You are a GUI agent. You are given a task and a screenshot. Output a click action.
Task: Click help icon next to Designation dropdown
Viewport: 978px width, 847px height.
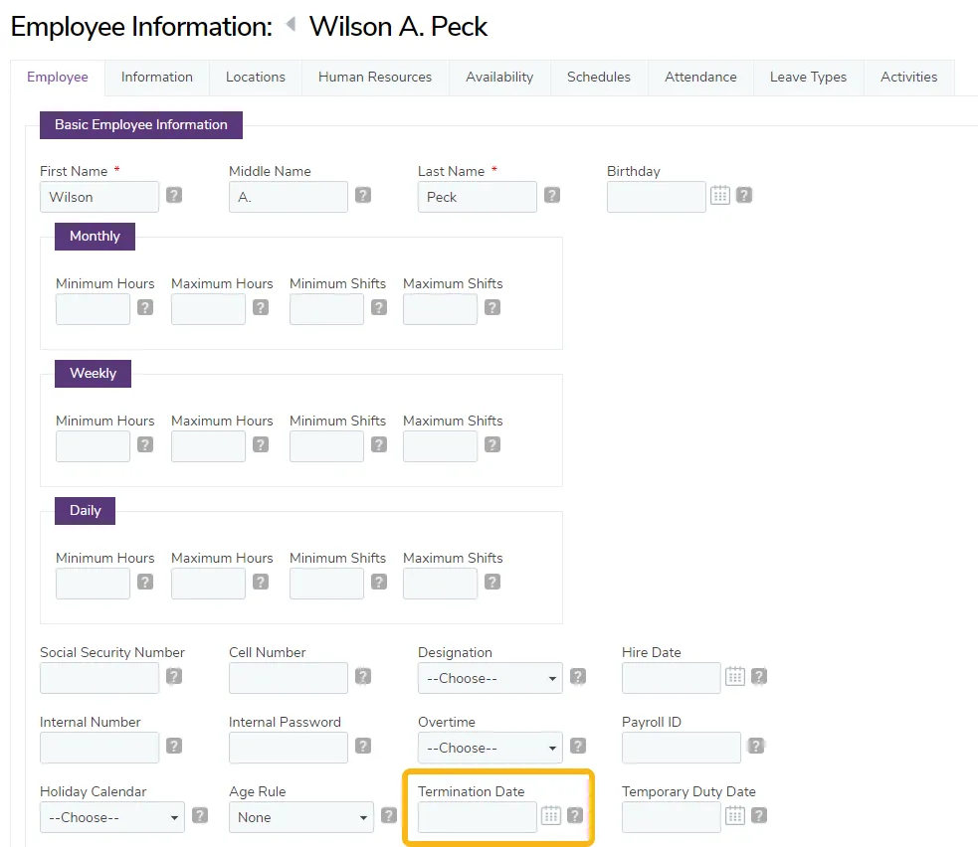click(578, 676)
